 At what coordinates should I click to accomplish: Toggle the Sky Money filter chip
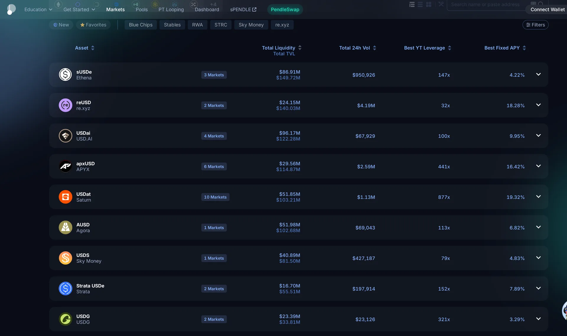click(x=251, y=25)
